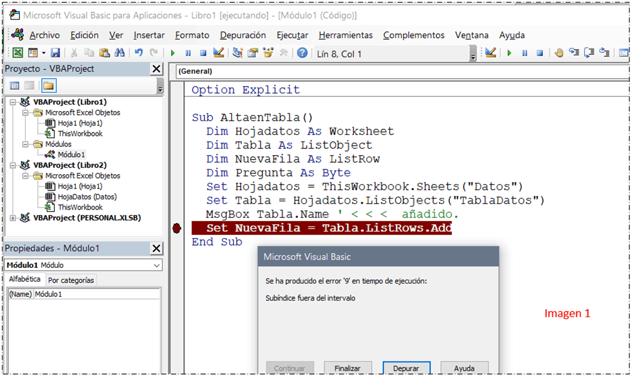
Task: Collapse Microsoft Excel Objetos folder under Libro1
Action: point(25,112)
